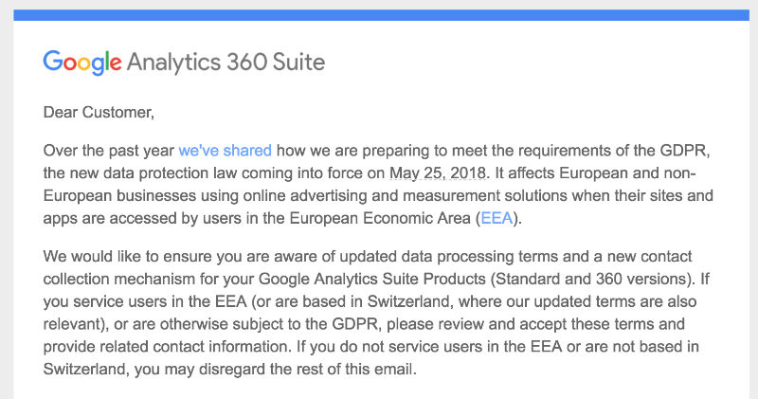Click "provide related contact information" sentence start
The image size is (758, 399).
pyautogui.click(x=167, y=347)
